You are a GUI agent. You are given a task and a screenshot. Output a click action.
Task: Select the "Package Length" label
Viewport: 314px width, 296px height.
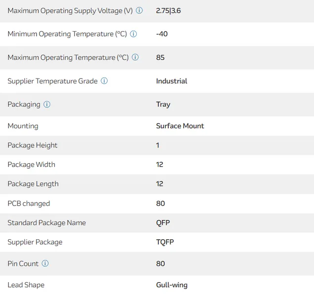pos(33,184)
